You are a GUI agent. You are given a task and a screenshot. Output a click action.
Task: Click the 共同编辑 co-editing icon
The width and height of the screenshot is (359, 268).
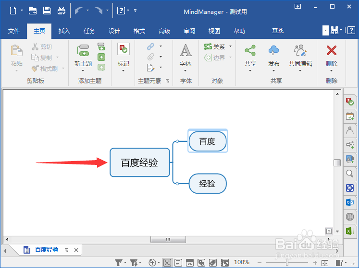(x=300, y=50)
